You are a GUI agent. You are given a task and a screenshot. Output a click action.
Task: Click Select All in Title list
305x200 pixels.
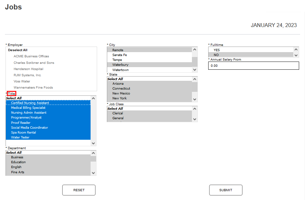click(14, 98)
